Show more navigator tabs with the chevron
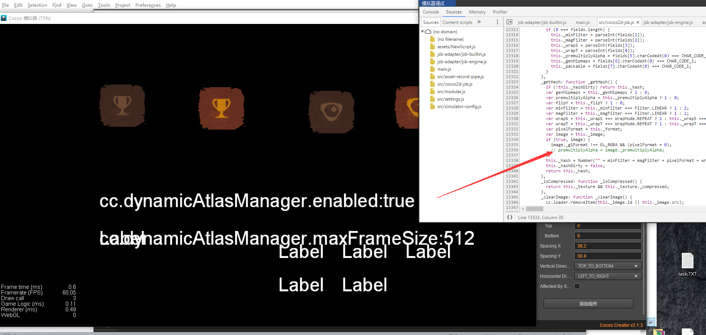Screen dimensions: 706x335 pos(479,22)
